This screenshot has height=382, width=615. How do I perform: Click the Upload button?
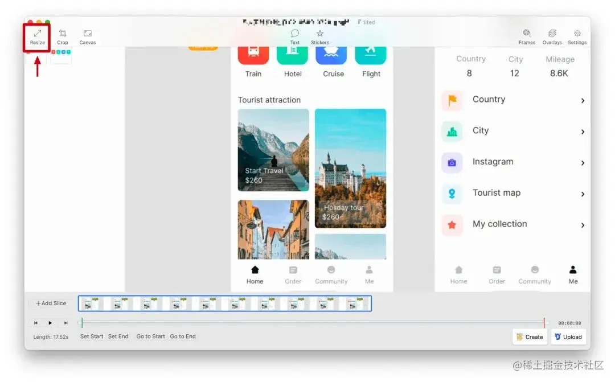pos(568,337)
